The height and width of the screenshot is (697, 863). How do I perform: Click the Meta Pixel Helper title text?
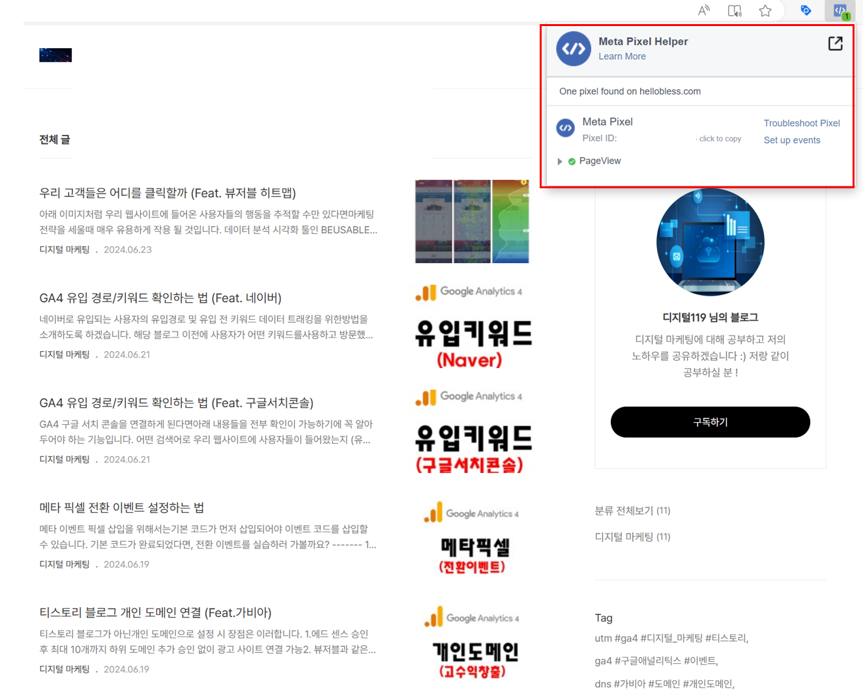pos(643,42)
